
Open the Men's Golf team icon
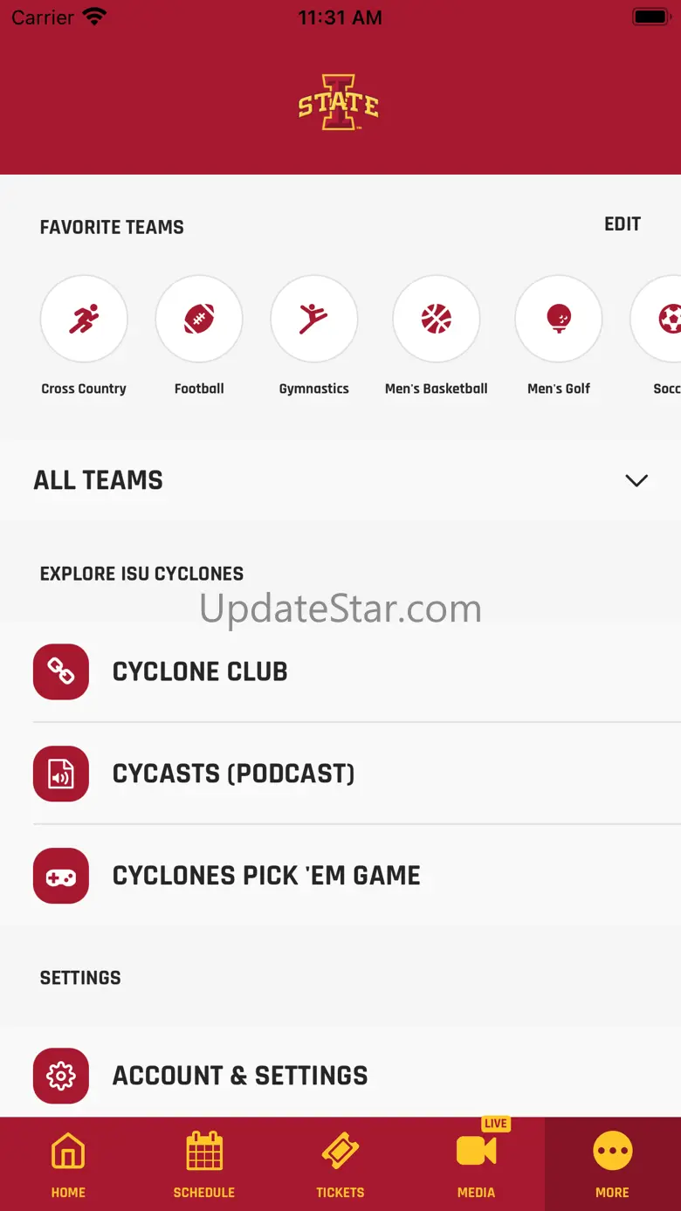(x=559, y=320)
